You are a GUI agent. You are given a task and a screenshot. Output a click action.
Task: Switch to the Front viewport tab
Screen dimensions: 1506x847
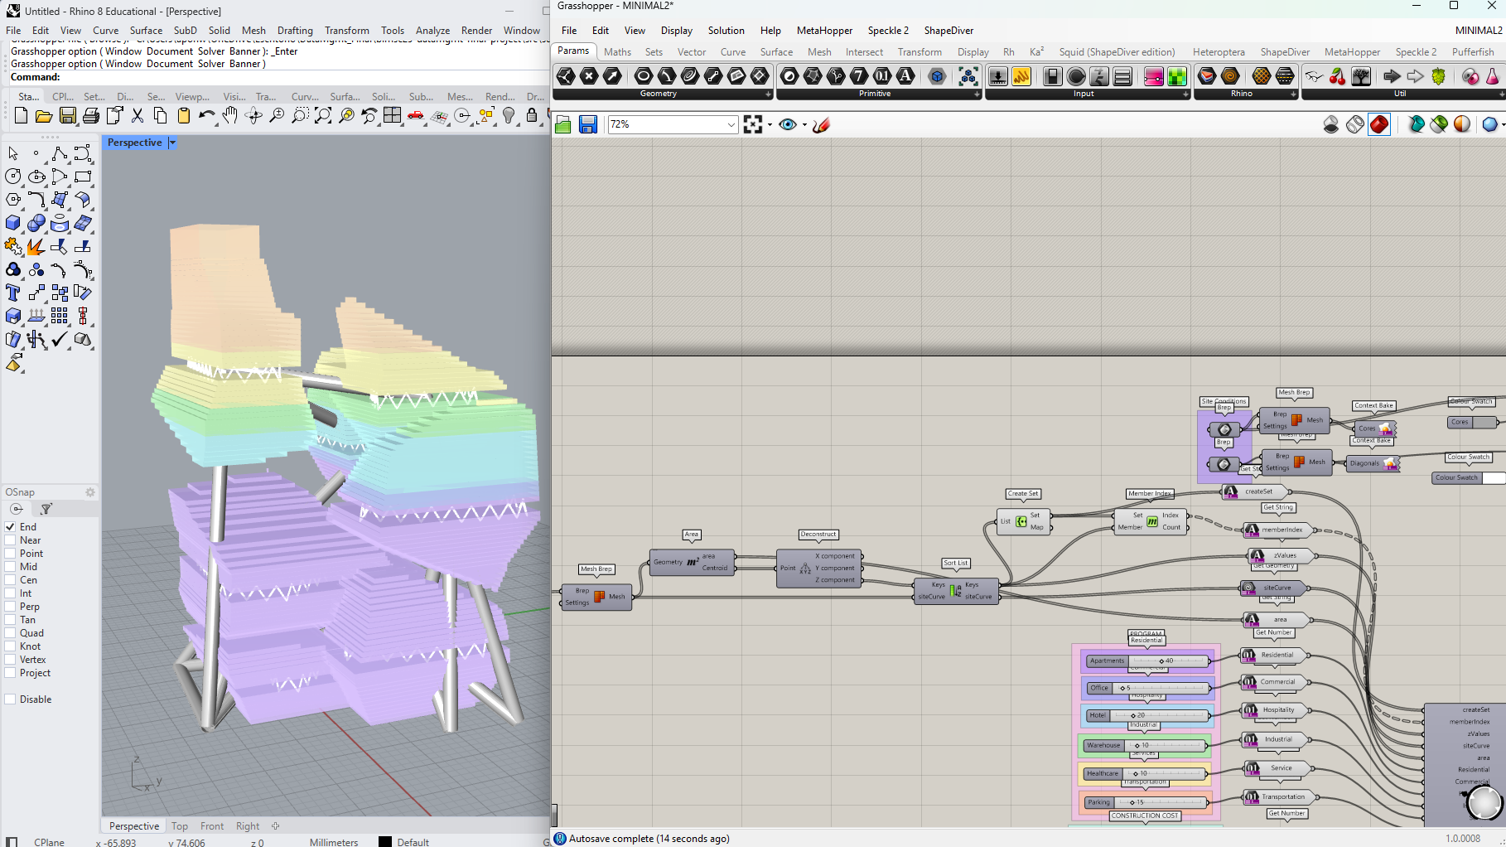pos(212,826)
